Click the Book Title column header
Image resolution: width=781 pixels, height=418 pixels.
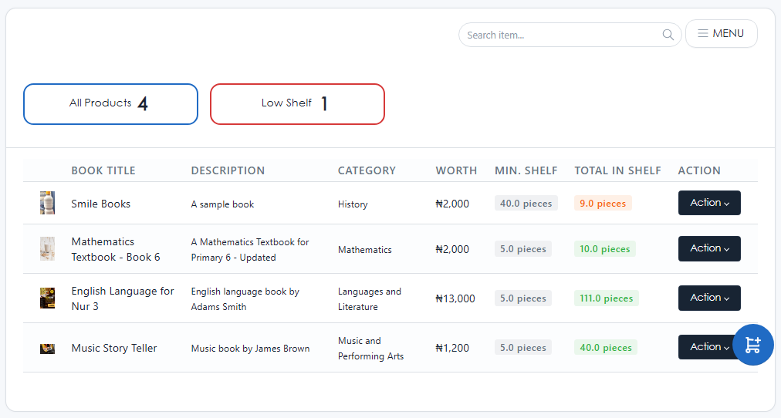103,170
